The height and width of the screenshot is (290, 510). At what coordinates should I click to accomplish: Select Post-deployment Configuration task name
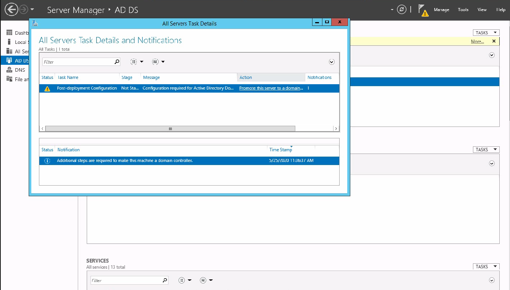(x=87, y=88)
